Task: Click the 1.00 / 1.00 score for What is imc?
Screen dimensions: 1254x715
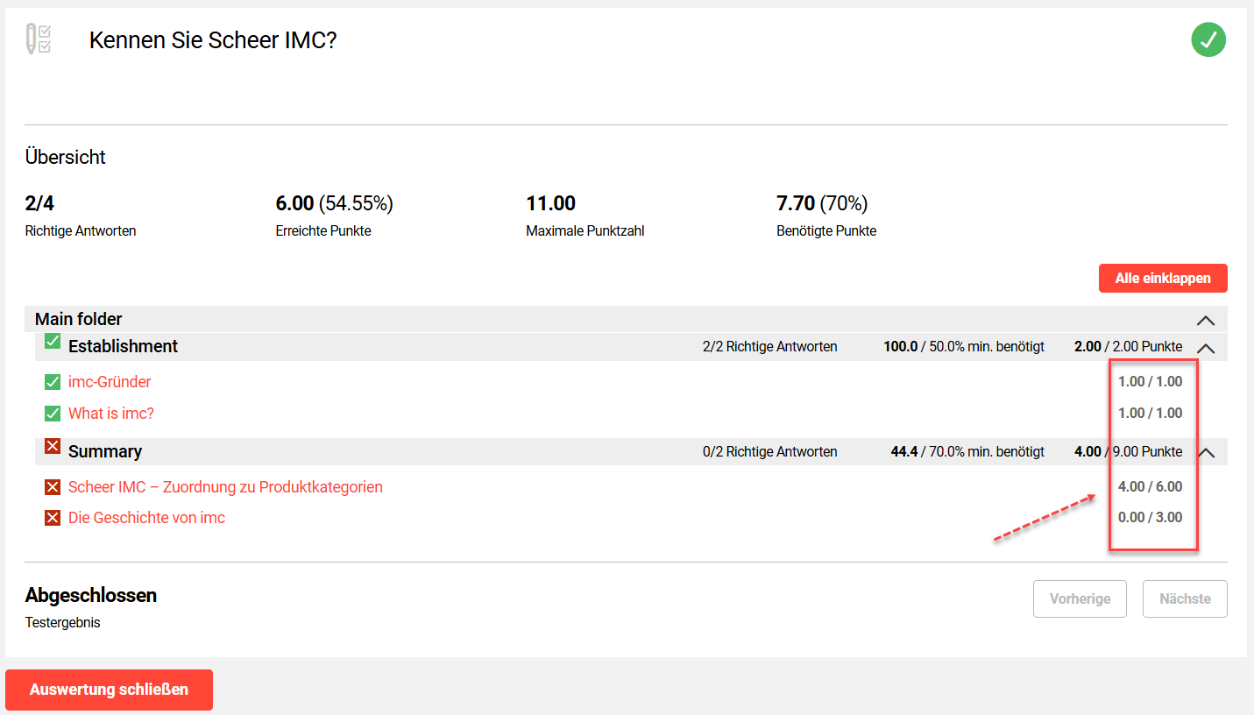Action: (1151, 414)
